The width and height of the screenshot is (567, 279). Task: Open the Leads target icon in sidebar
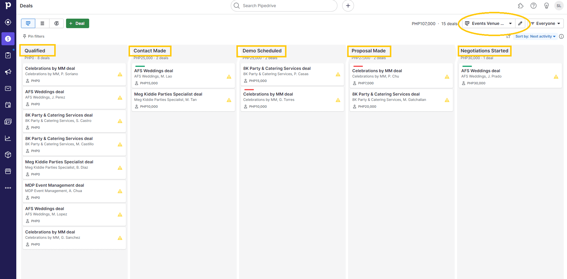click(x=8, y=22)
